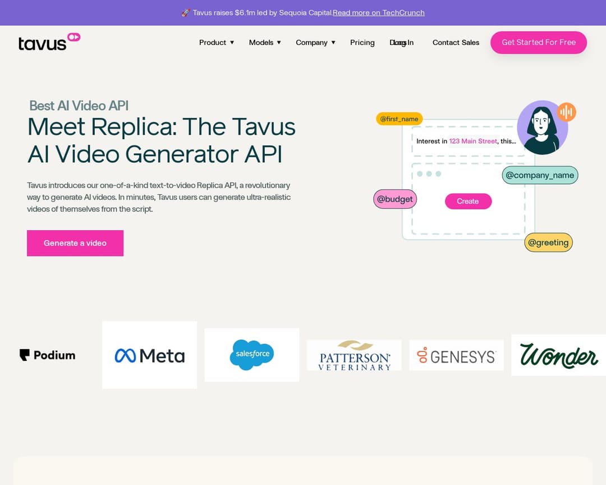Click the Podium logo

[48, 355]
